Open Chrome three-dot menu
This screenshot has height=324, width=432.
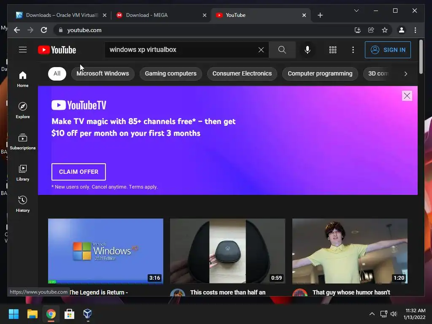(x=415, y=30)
